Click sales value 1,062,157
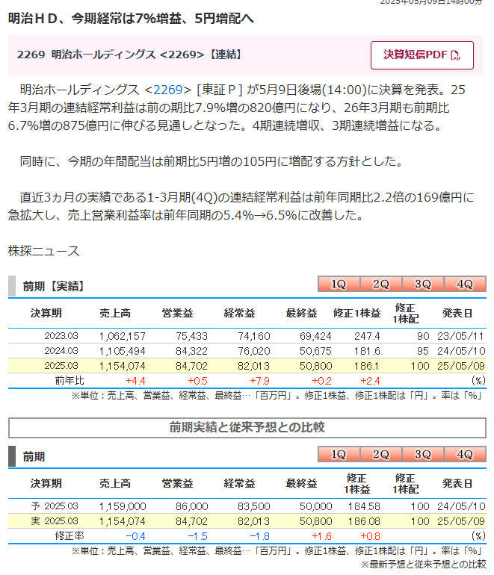Viewport: 494px width, 575px height. pos(123,336)
